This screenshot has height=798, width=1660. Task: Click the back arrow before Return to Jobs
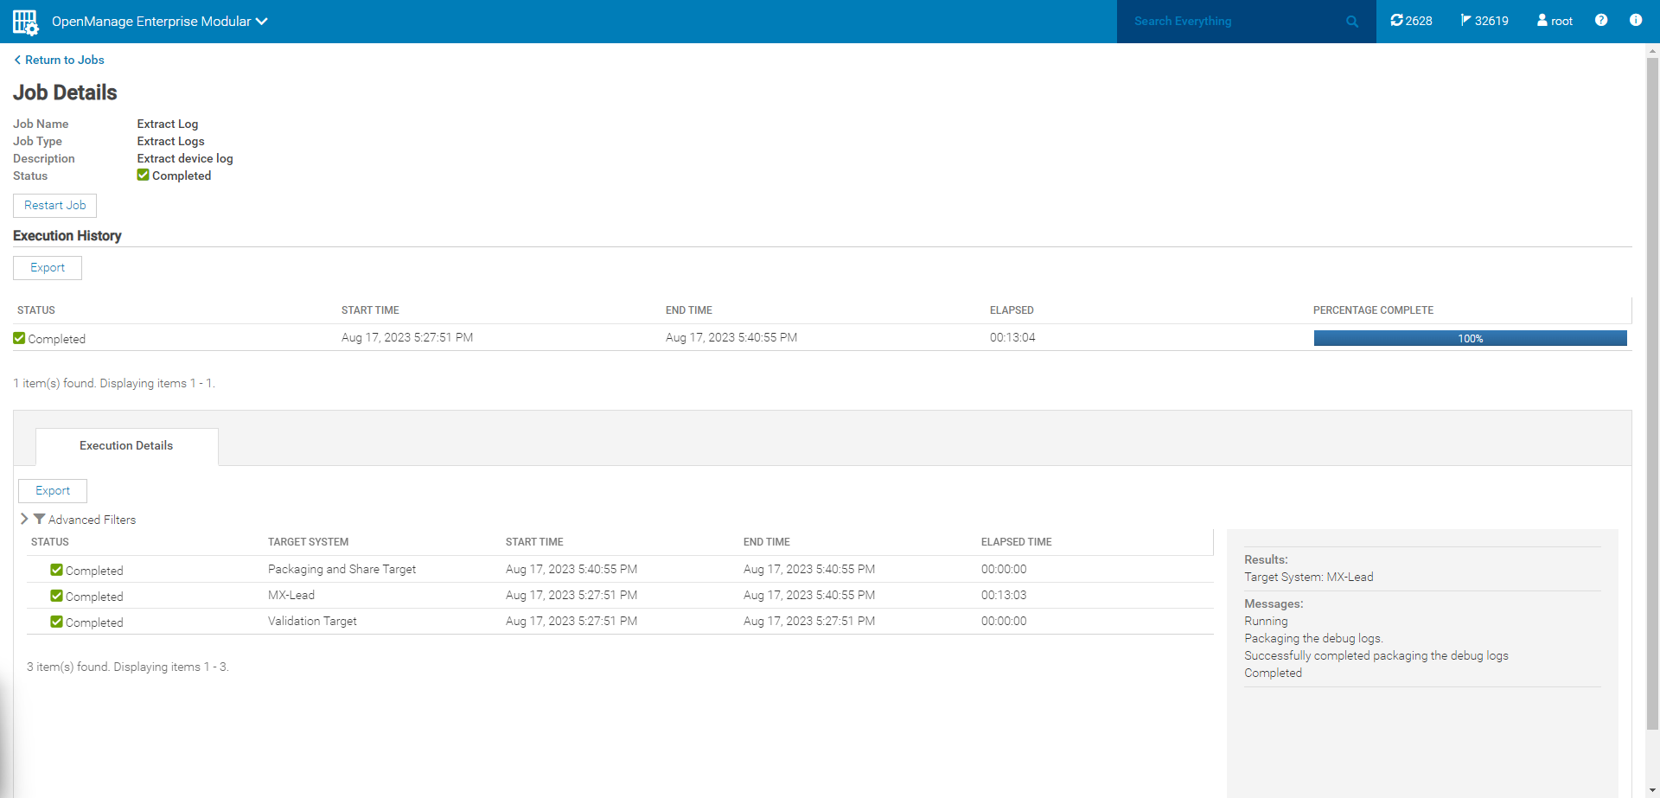click(16, 60)
